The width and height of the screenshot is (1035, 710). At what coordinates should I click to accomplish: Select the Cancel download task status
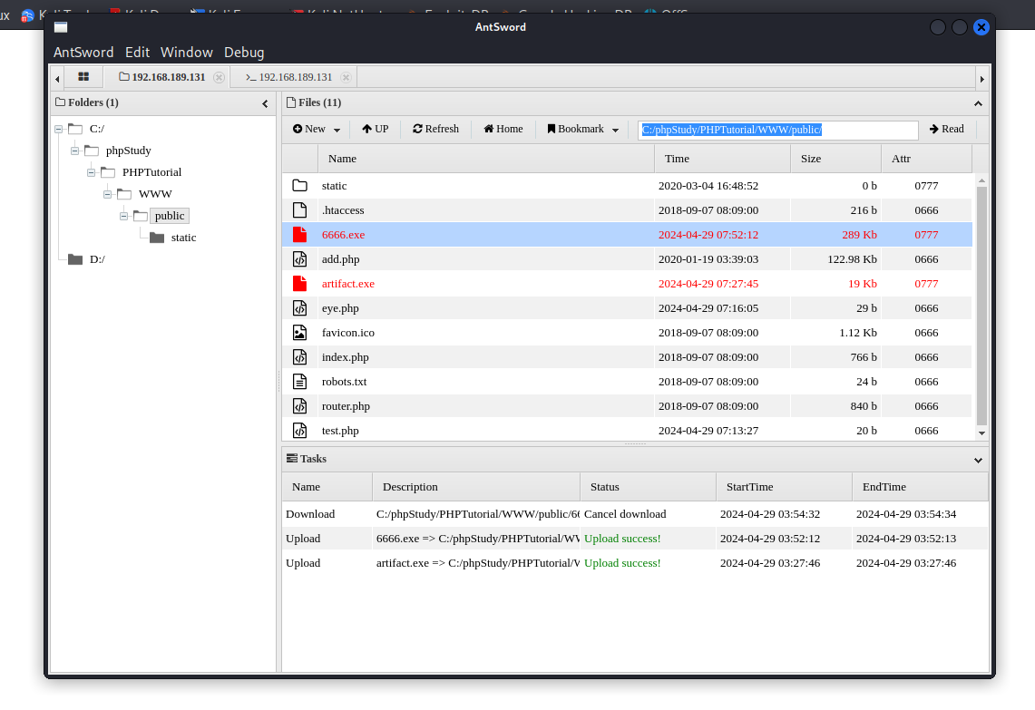tap(625, 514)
